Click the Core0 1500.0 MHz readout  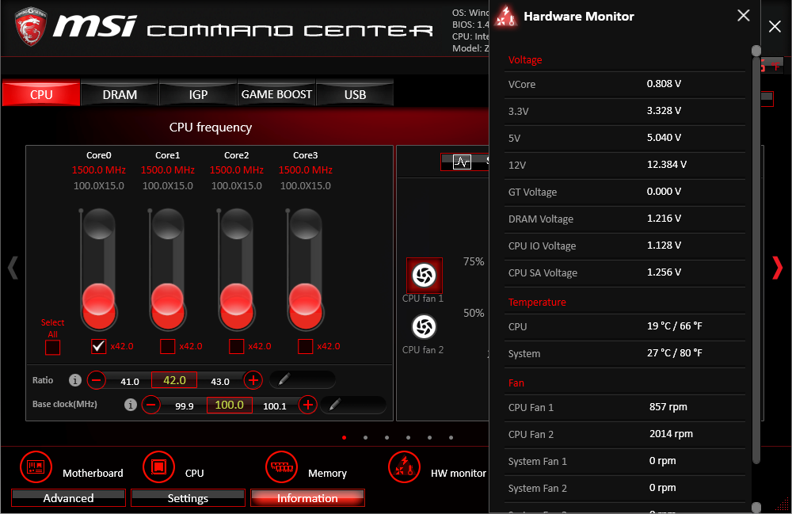pyautogui.click(x=98, y=169)
